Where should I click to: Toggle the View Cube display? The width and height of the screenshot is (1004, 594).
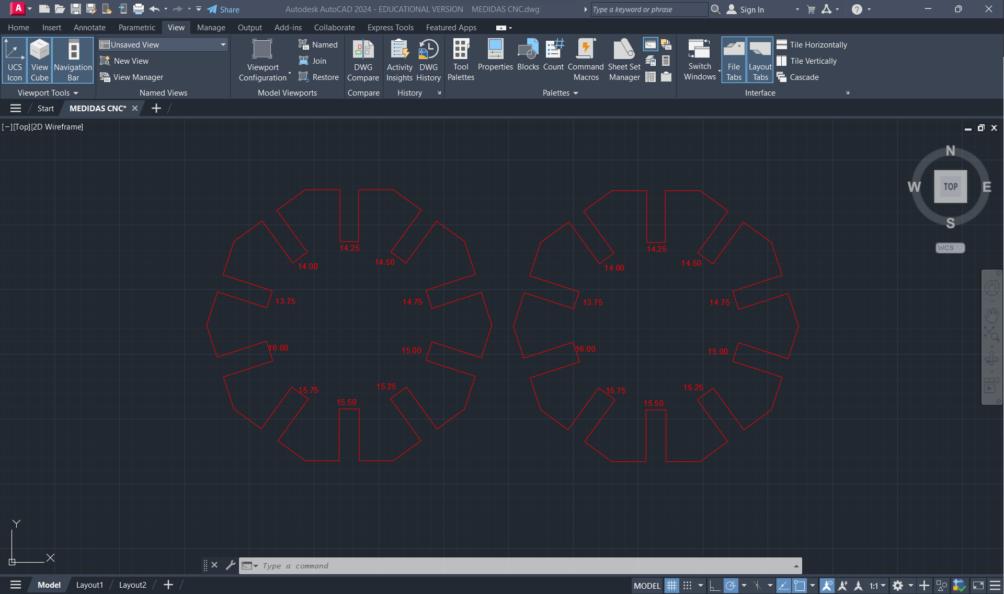(39, 60)
